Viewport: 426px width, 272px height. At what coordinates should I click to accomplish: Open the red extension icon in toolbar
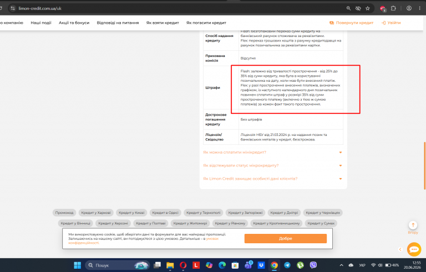[x=383, y=9]
